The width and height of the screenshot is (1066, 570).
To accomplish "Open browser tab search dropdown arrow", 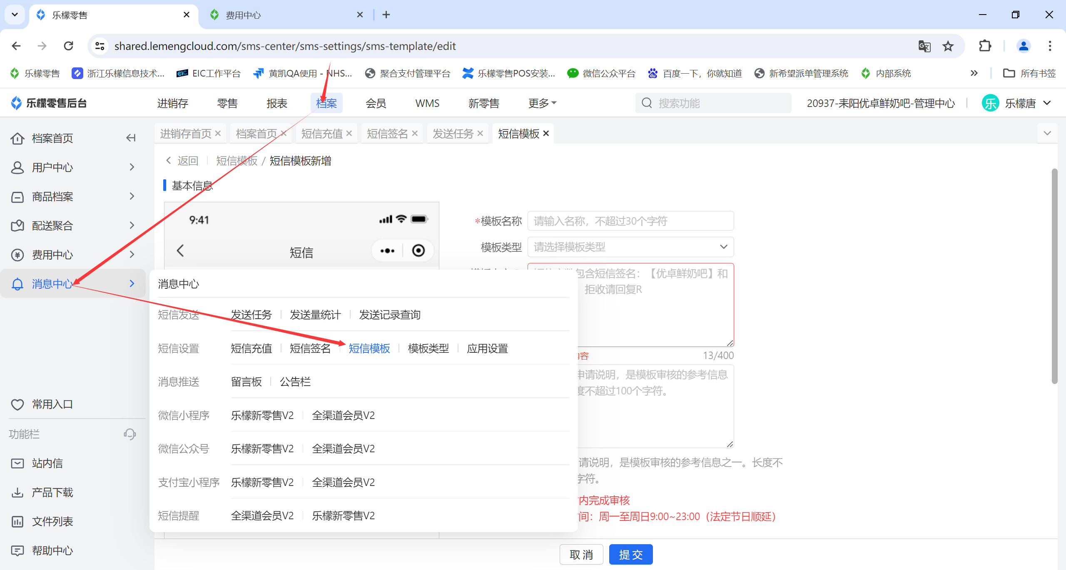I will pos(15,15).
